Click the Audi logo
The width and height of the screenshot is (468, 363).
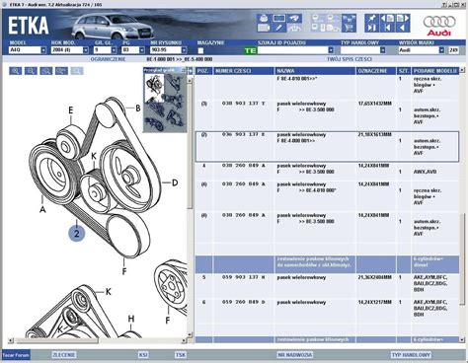pyautogui.click(x=439, y=26)
